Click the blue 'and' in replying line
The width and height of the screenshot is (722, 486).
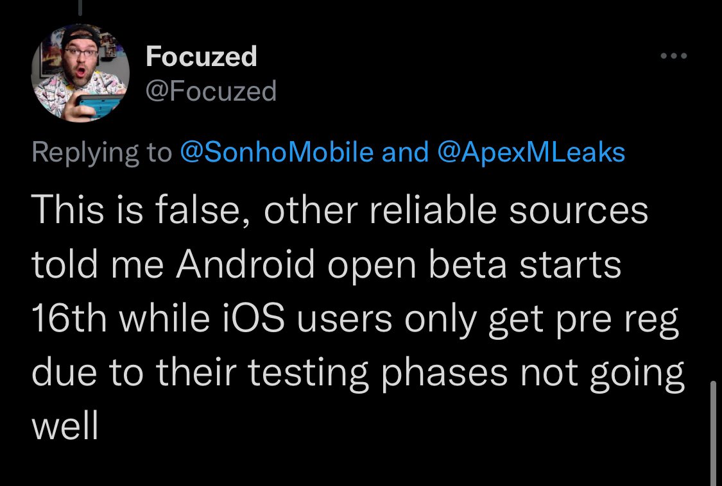click(405, 152)
